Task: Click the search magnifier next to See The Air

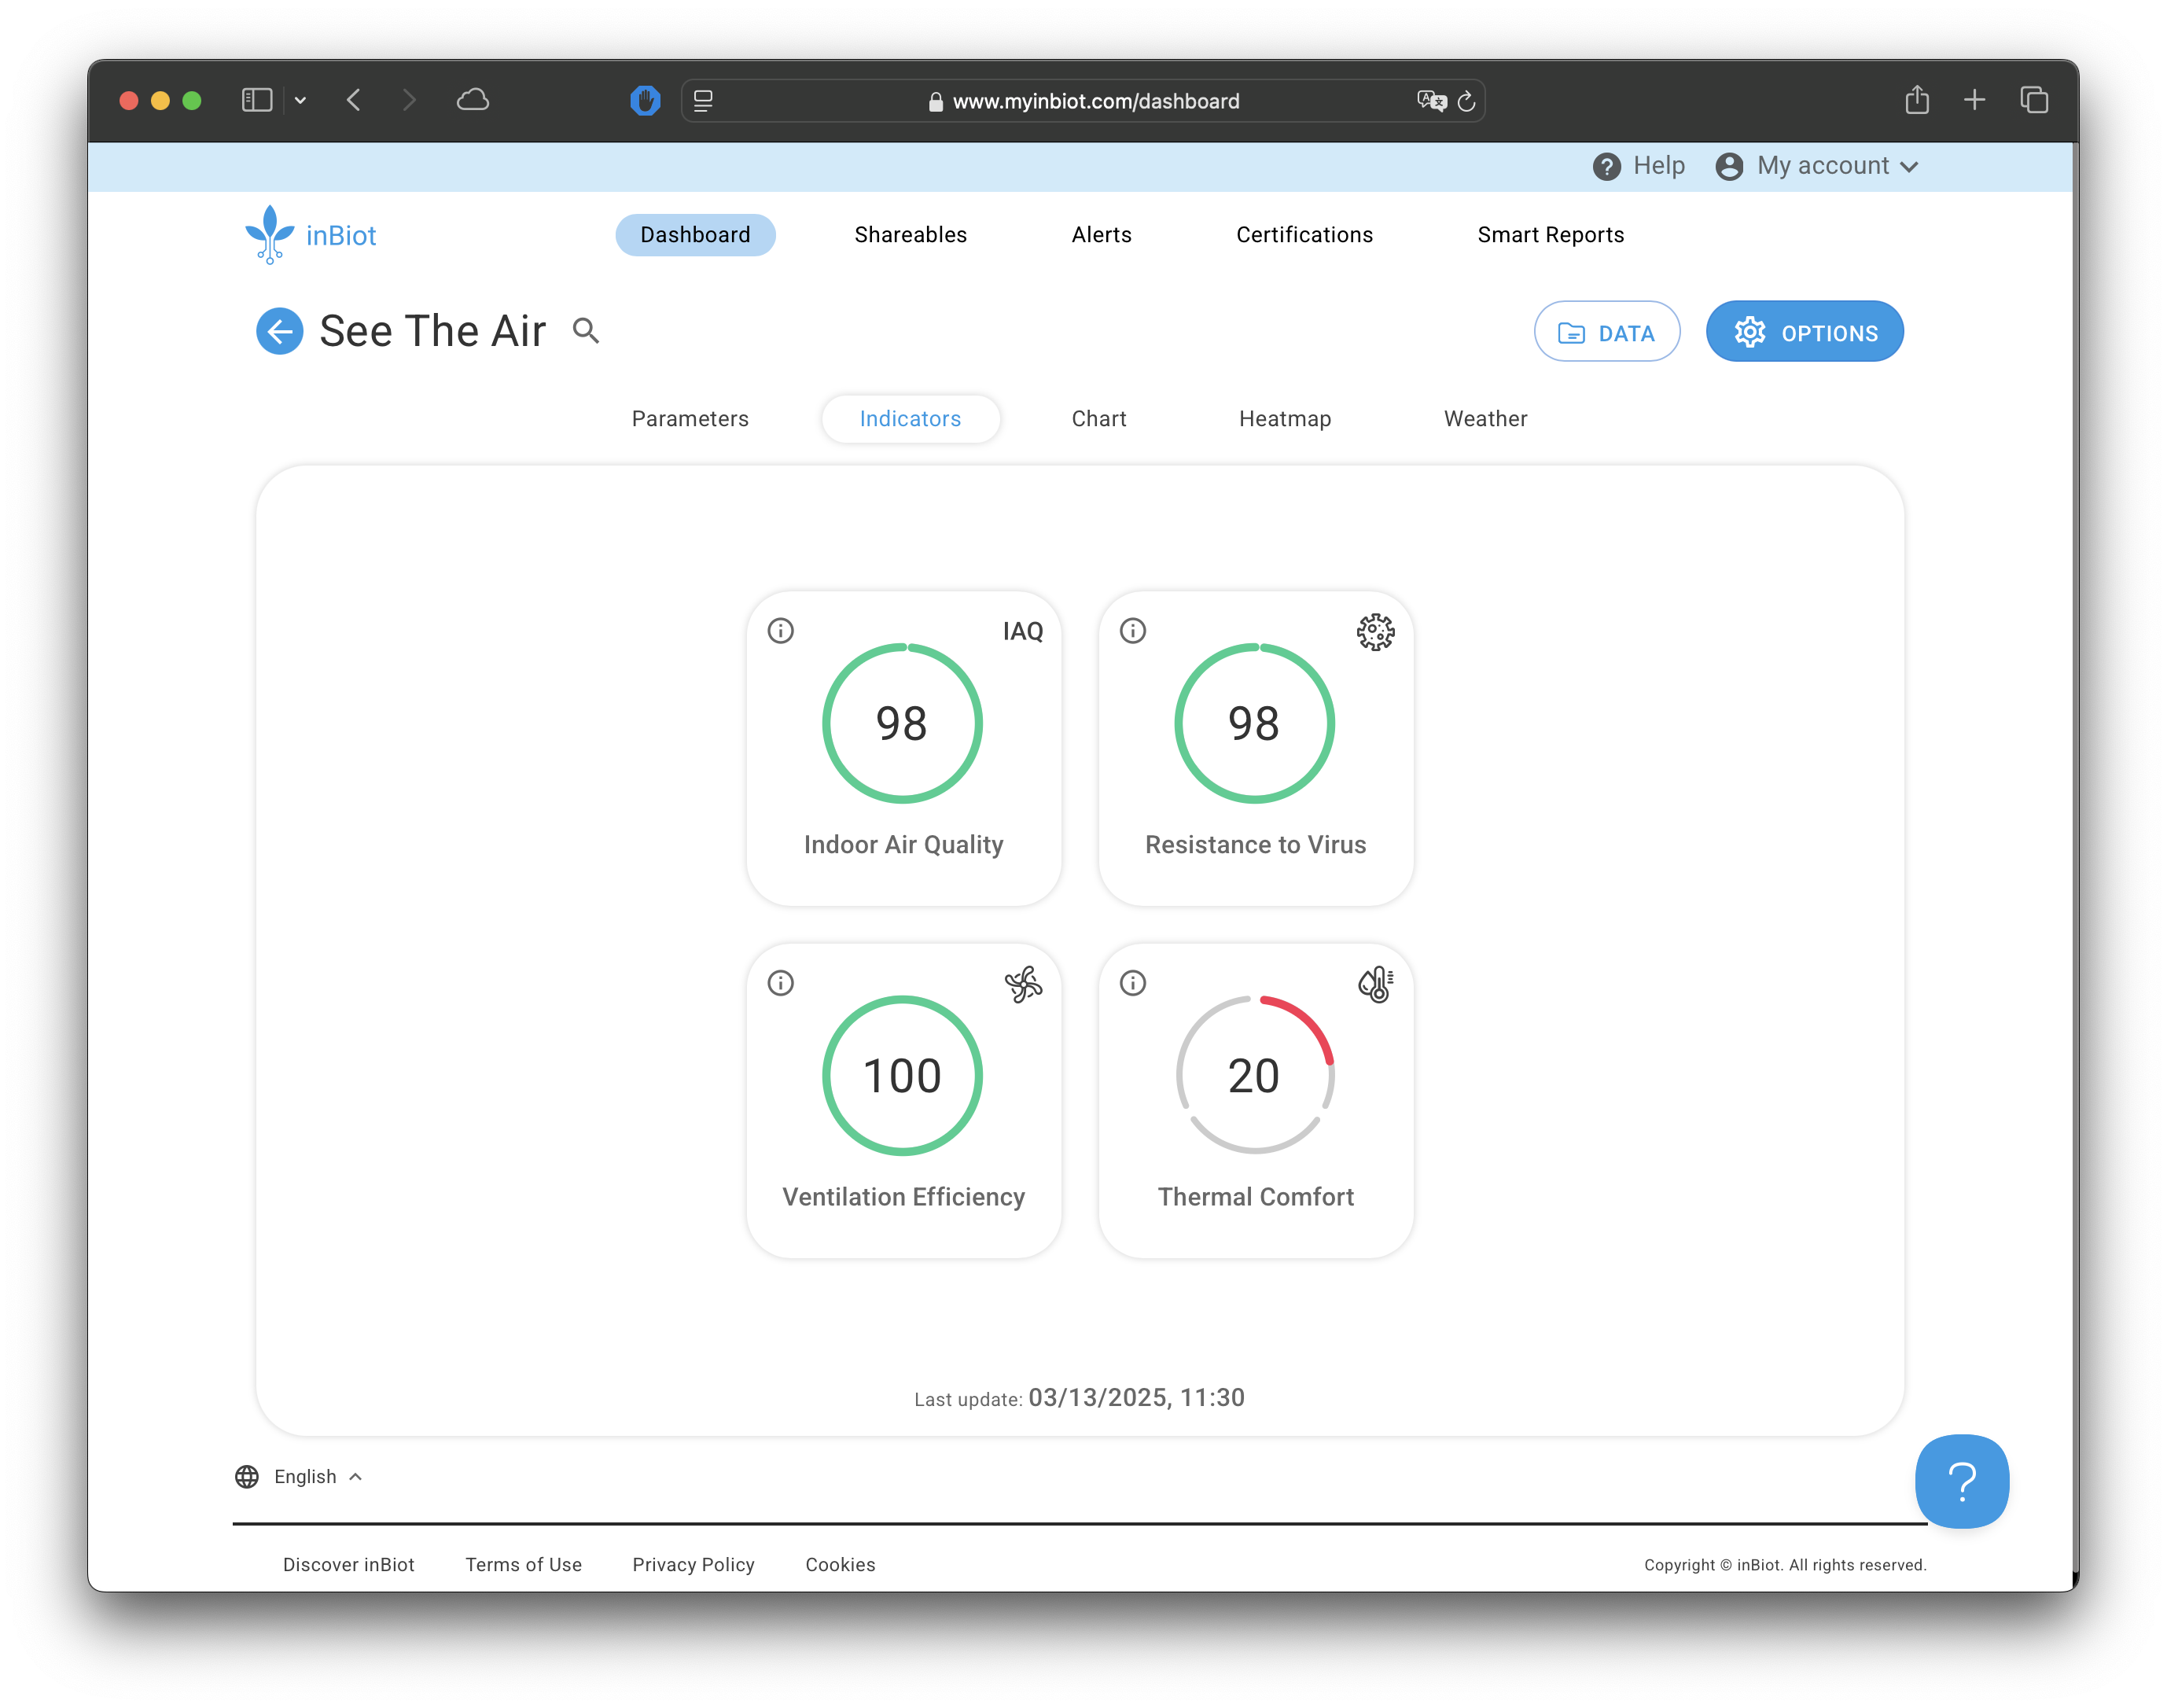Action: click(x=586, y=331)
